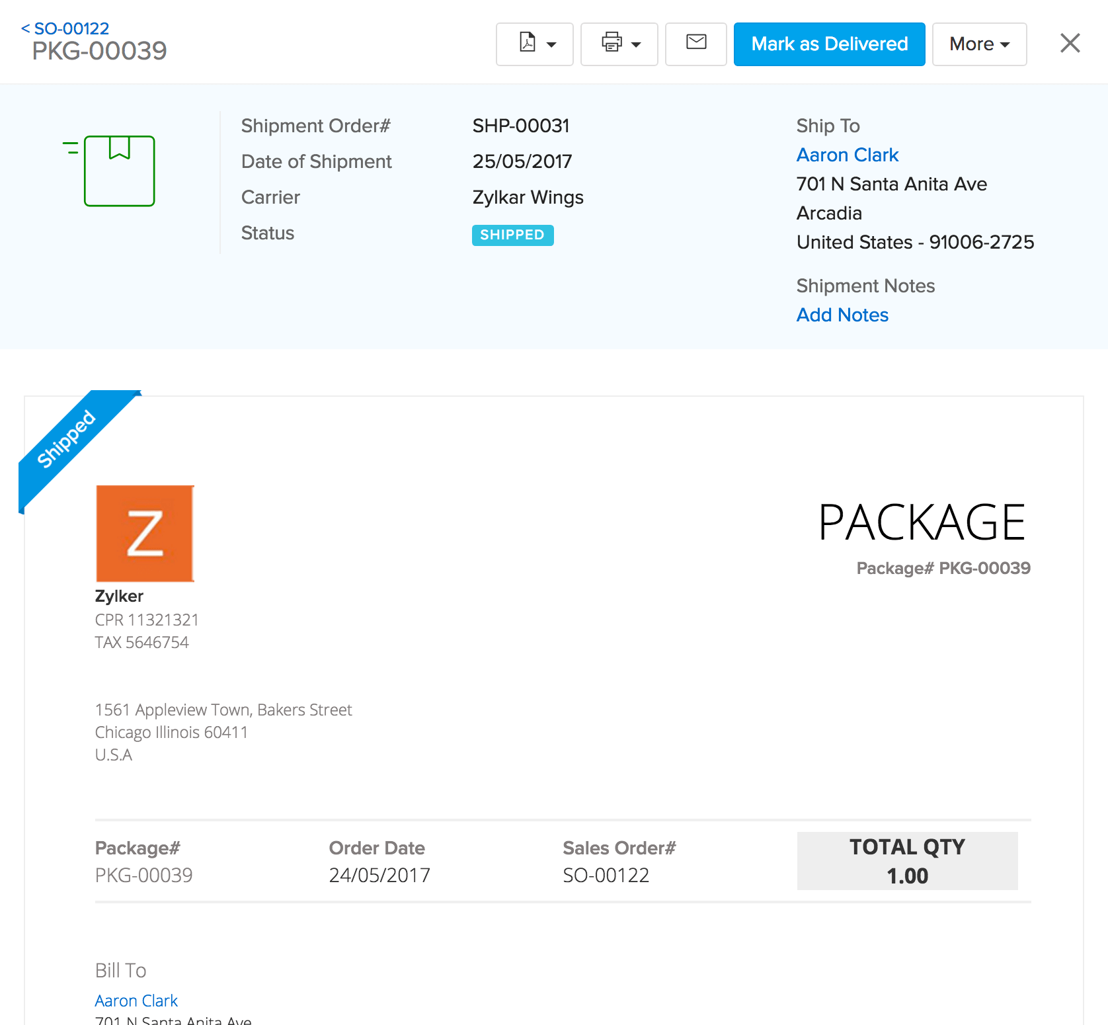The image size is (1108, 1025).
Task: Select the shipment order number SHP-00031
Action: coord(521,125)
